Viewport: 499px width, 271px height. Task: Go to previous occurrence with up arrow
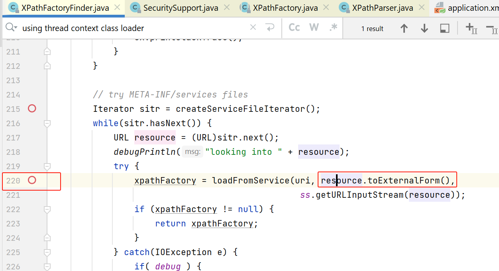[404, 28]
